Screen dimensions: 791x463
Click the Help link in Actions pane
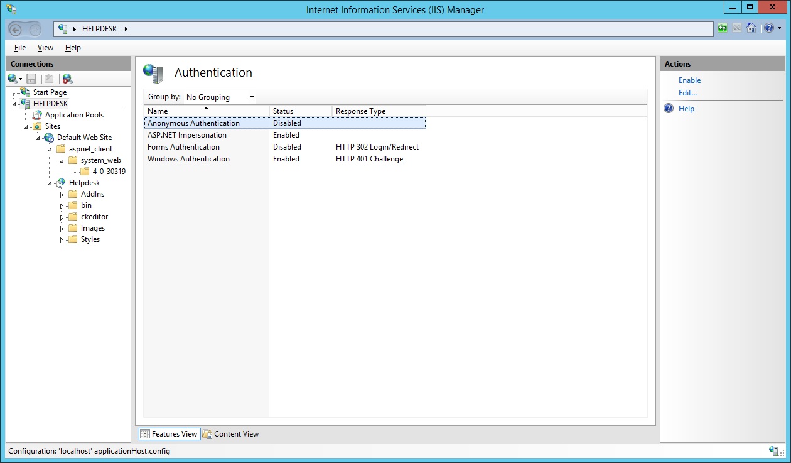coord(686,109)
